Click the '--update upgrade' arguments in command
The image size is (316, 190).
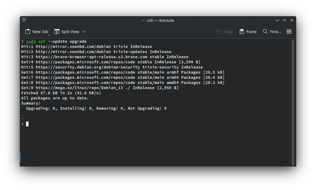click(67, 41)
